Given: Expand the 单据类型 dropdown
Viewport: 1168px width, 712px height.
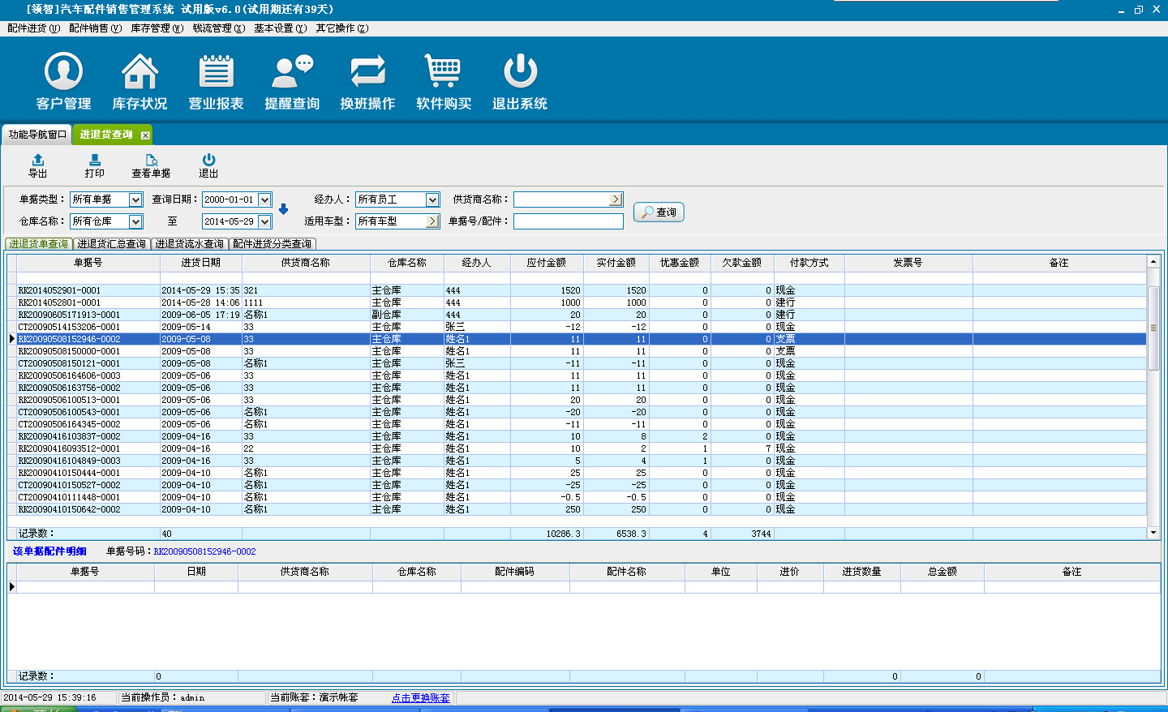Looking at the screenshot, I should (135, 199).
